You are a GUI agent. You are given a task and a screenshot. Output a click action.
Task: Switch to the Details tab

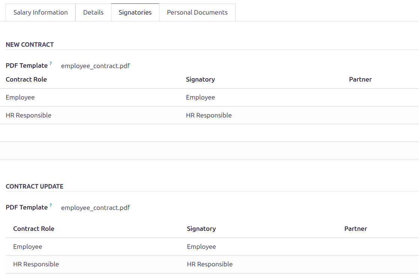93,12
